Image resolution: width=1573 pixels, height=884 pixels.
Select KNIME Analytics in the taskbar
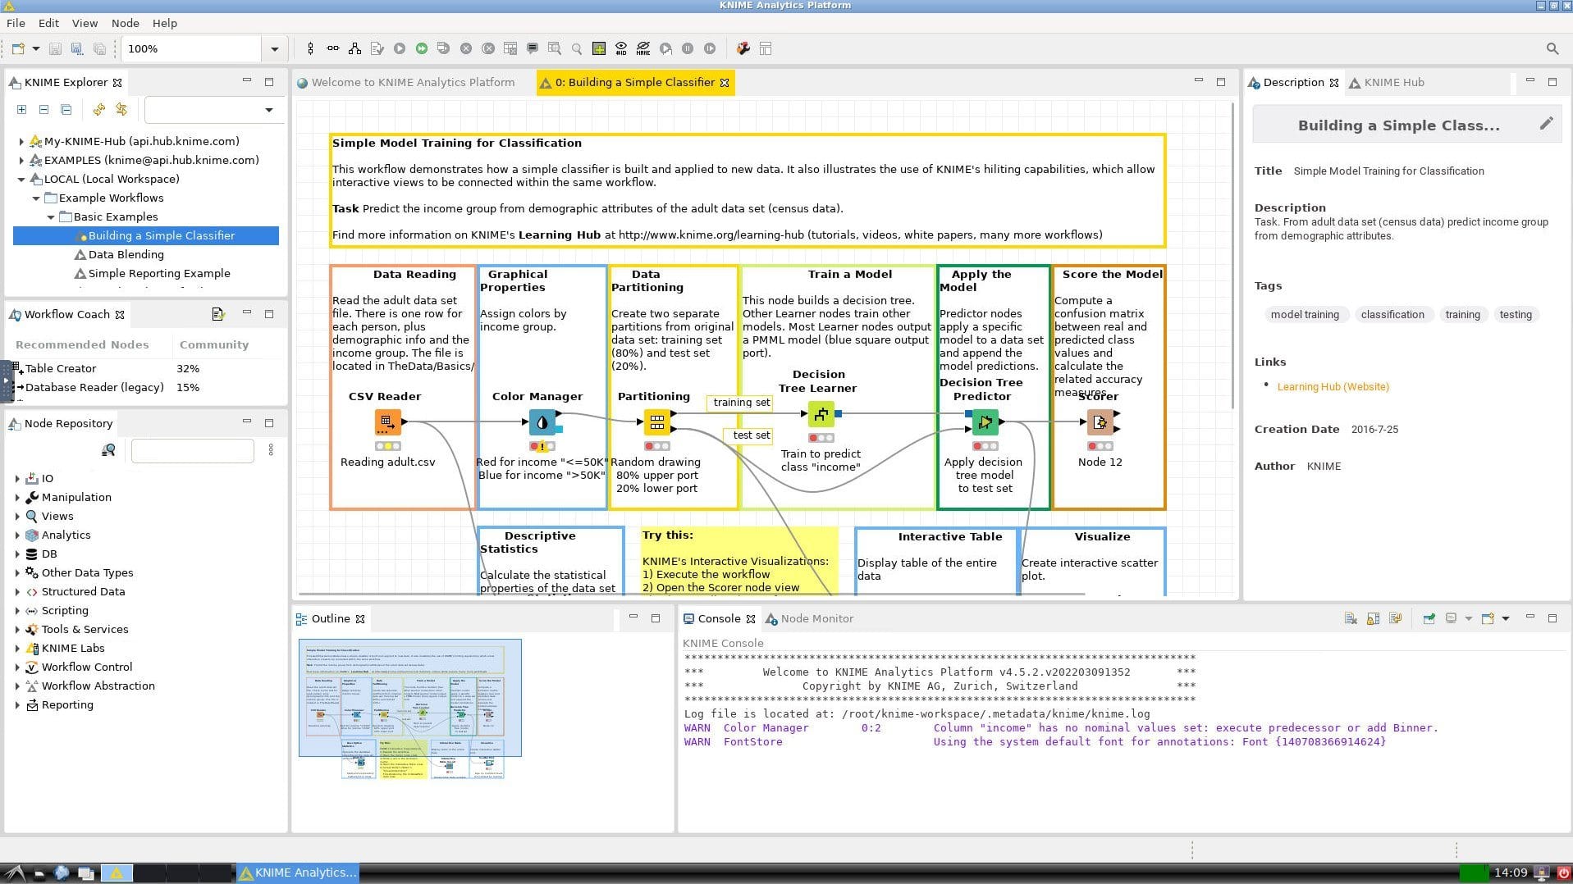coord(298,873)
